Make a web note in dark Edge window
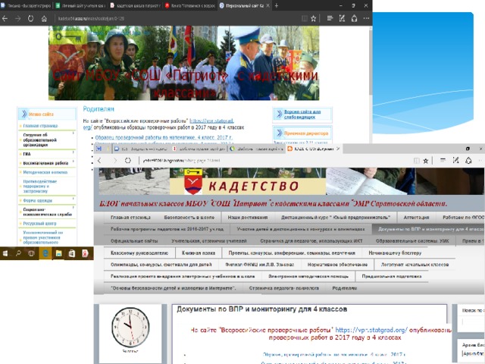This screenshot has height=364, width=485. (342, 18)
